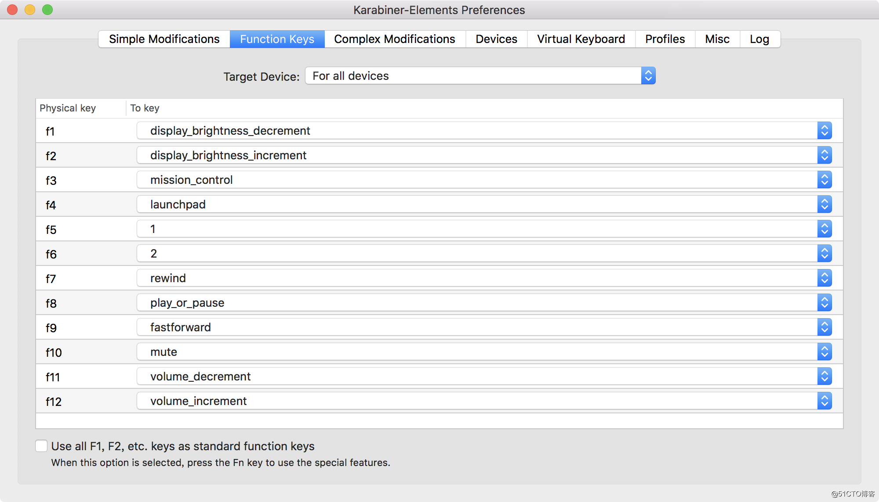Click the Physical key column header
879x502 pixels.
tap(81, 108)
